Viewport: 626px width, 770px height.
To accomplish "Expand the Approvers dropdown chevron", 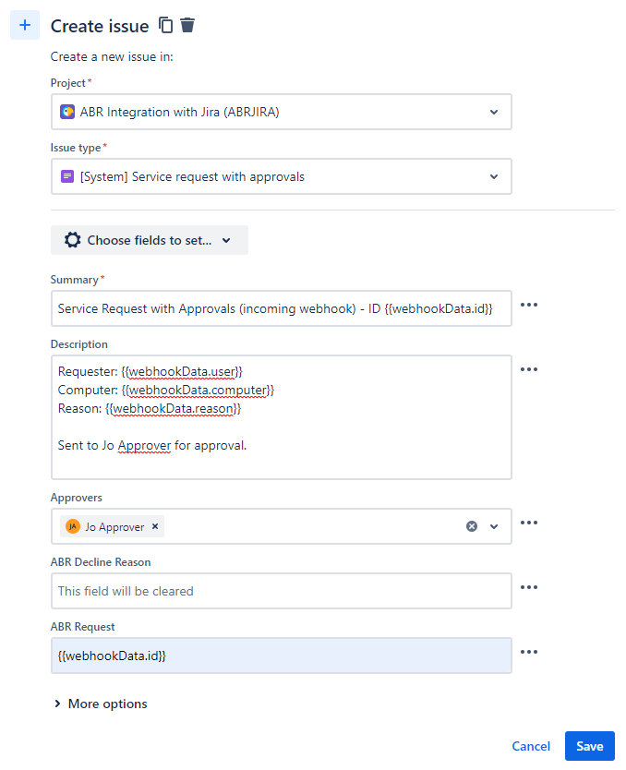I will [494, 526].
